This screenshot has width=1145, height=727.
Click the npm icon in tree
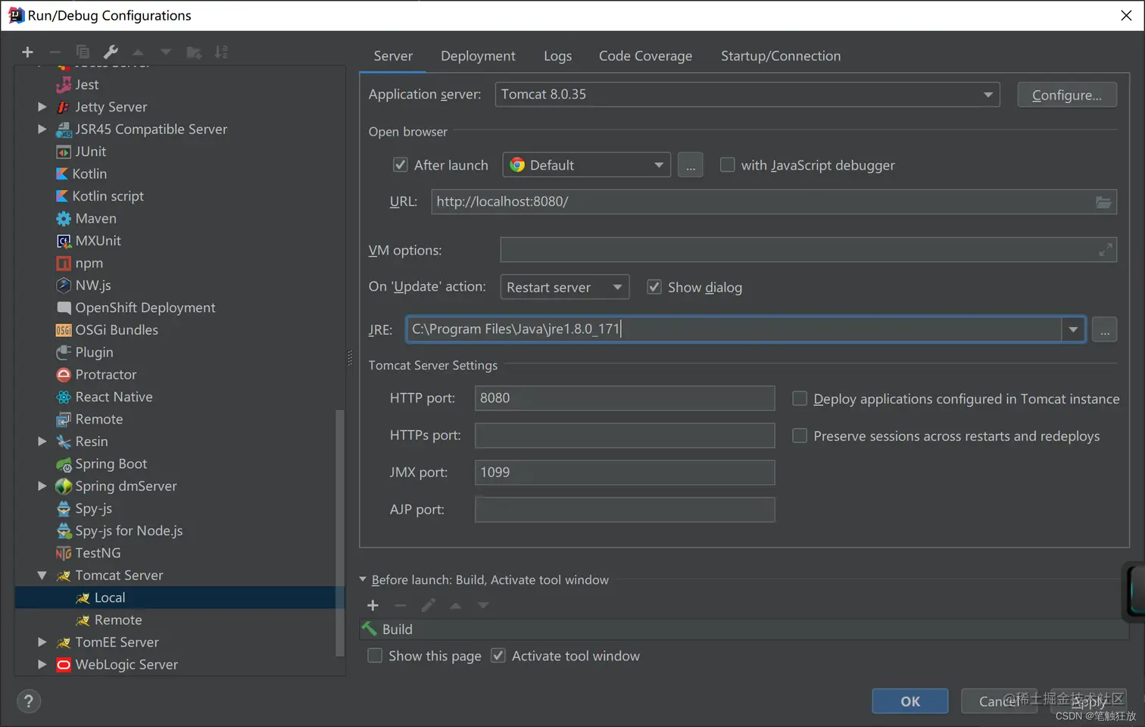64,264
